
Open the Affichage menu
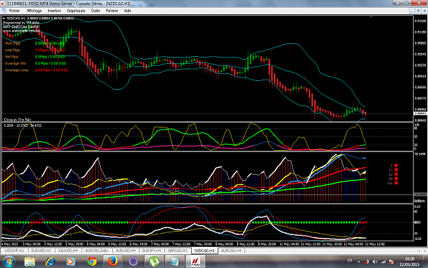click(34, 11)
